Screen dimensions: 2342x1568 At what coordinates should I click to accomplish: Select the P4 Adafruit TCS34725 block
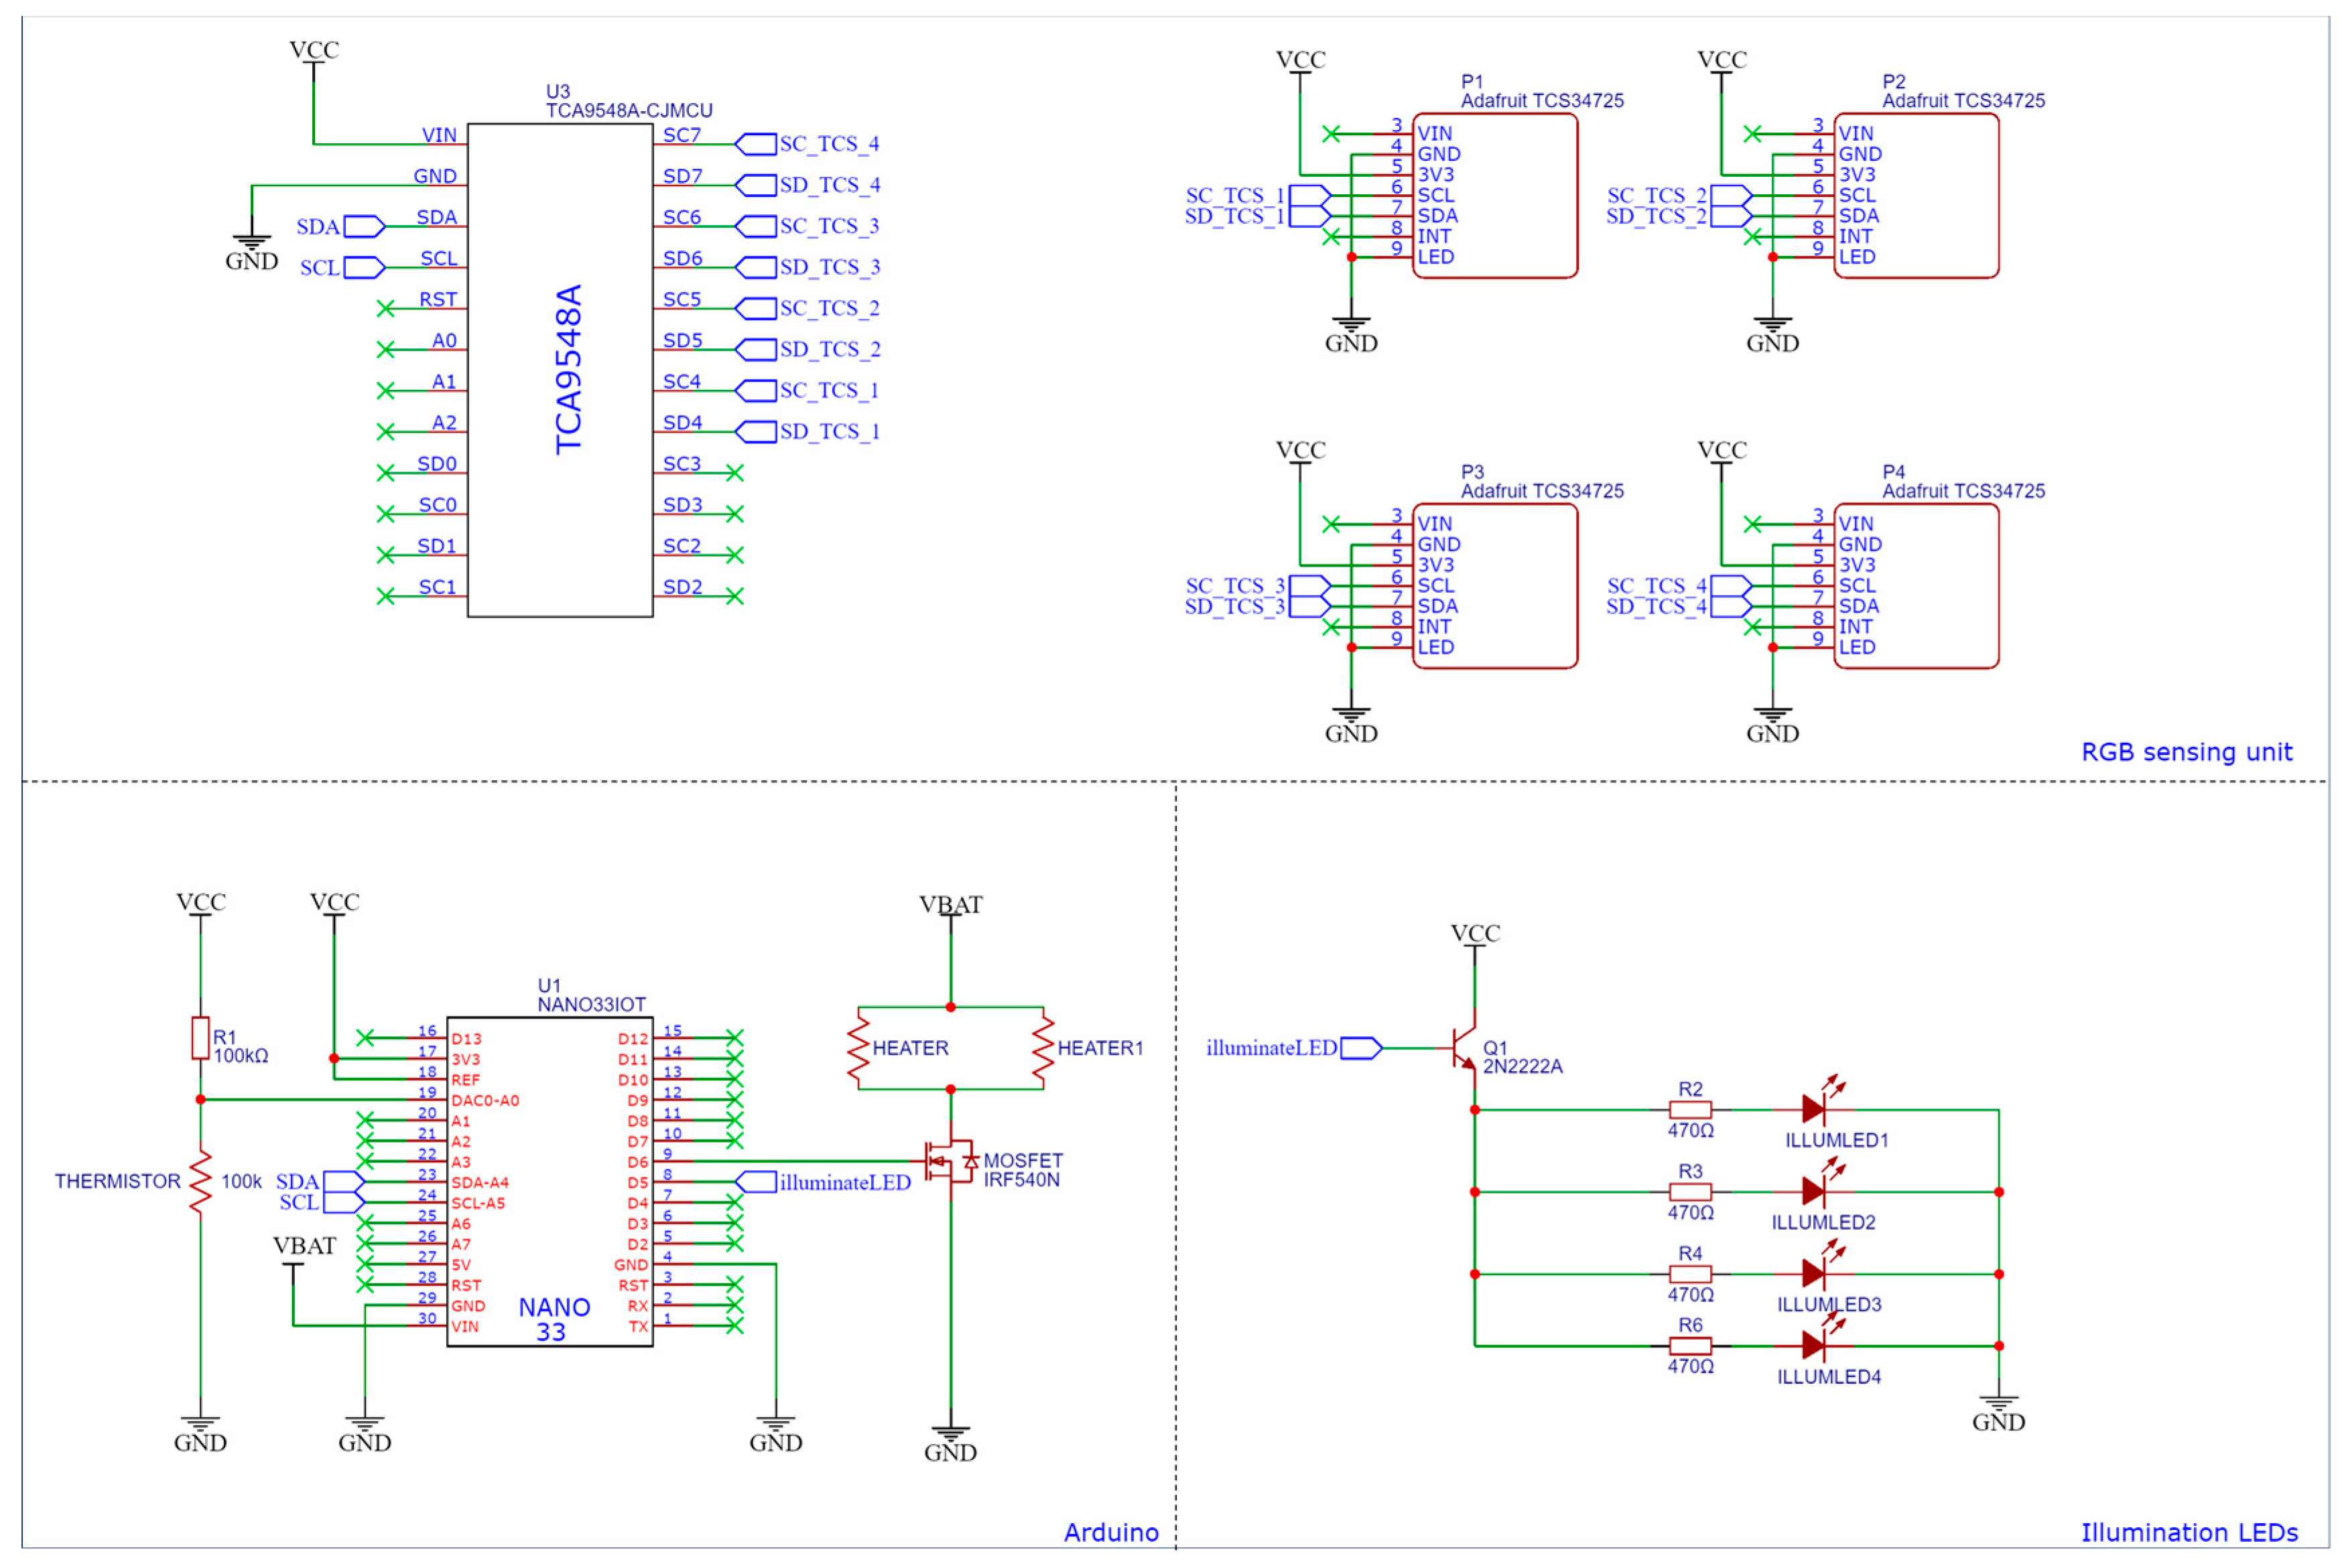click(1916, 586)
